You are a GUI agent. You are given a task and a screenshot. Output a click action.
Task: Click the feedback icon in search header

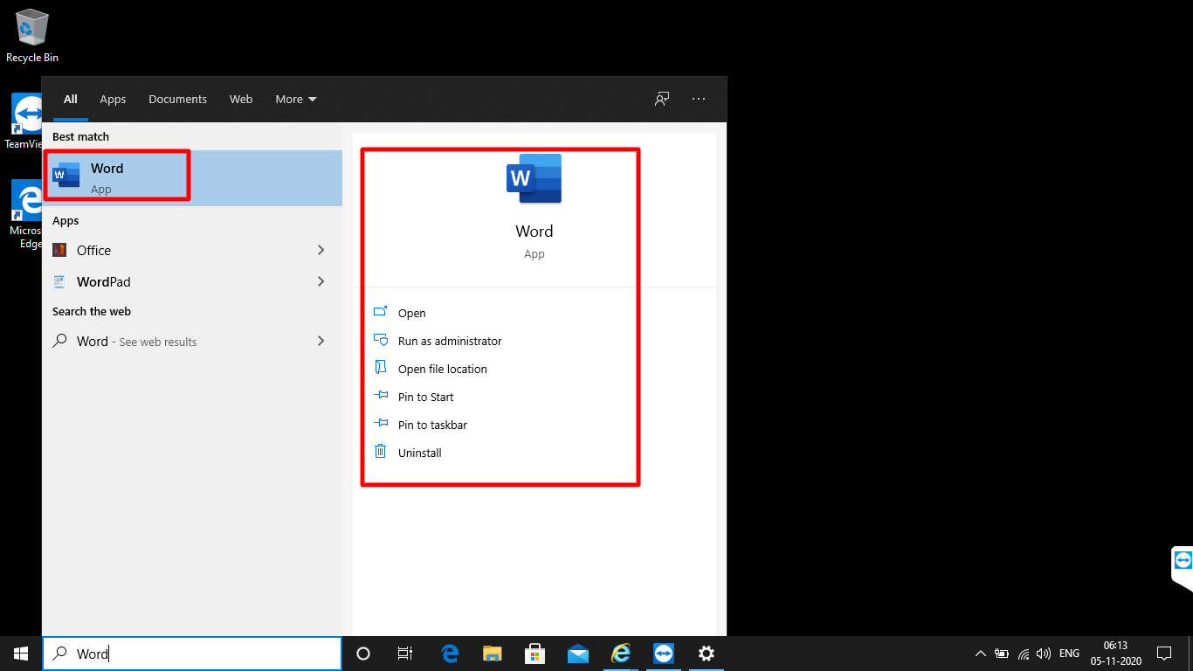tap(662, 99)
